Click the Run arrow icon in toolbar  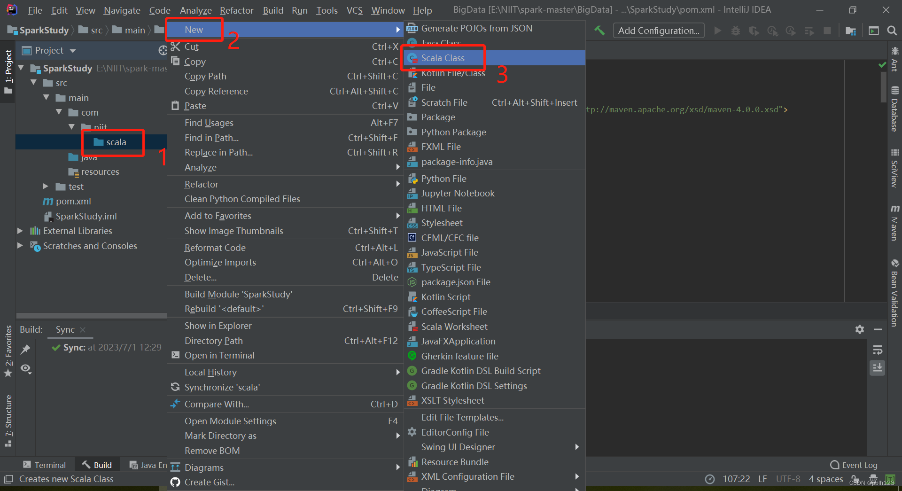click(x=717, y=31)
